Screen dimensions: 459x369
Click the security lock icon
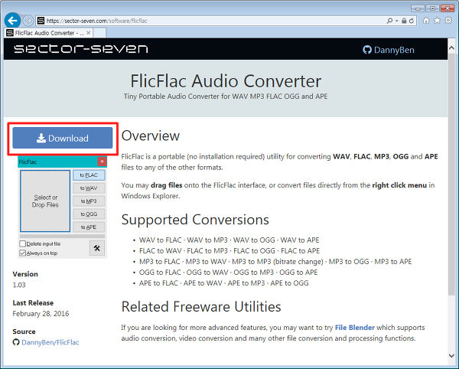pos(404,21)
